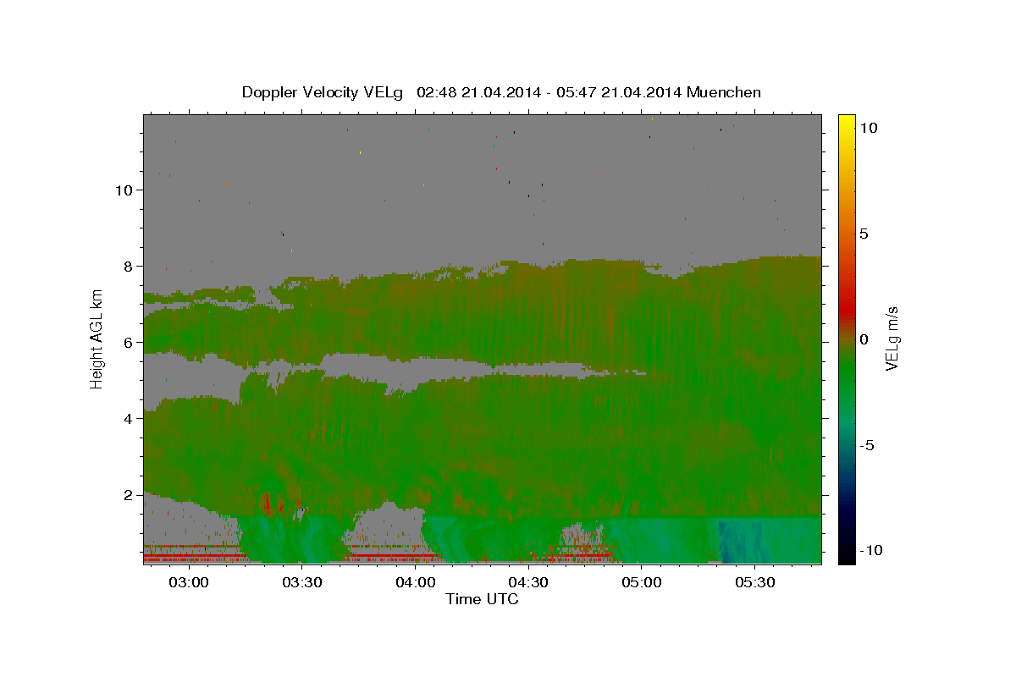Click the 03:00 time tick label

188,583
